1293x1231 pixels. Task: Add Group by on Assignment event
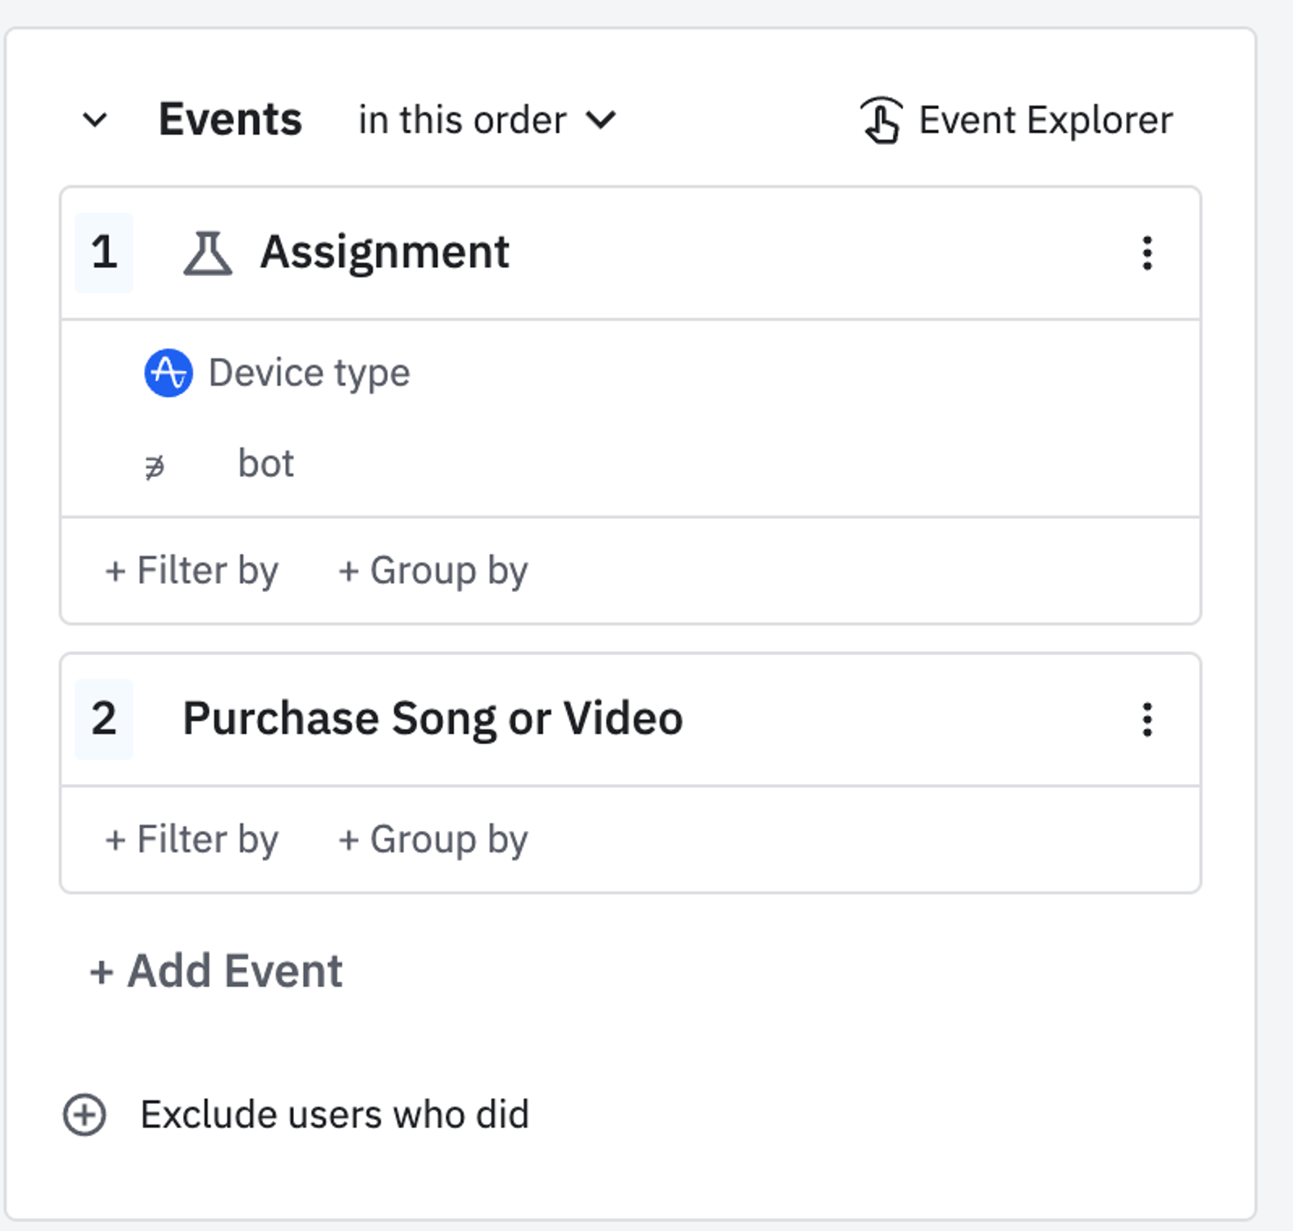(x=433, y=569)
